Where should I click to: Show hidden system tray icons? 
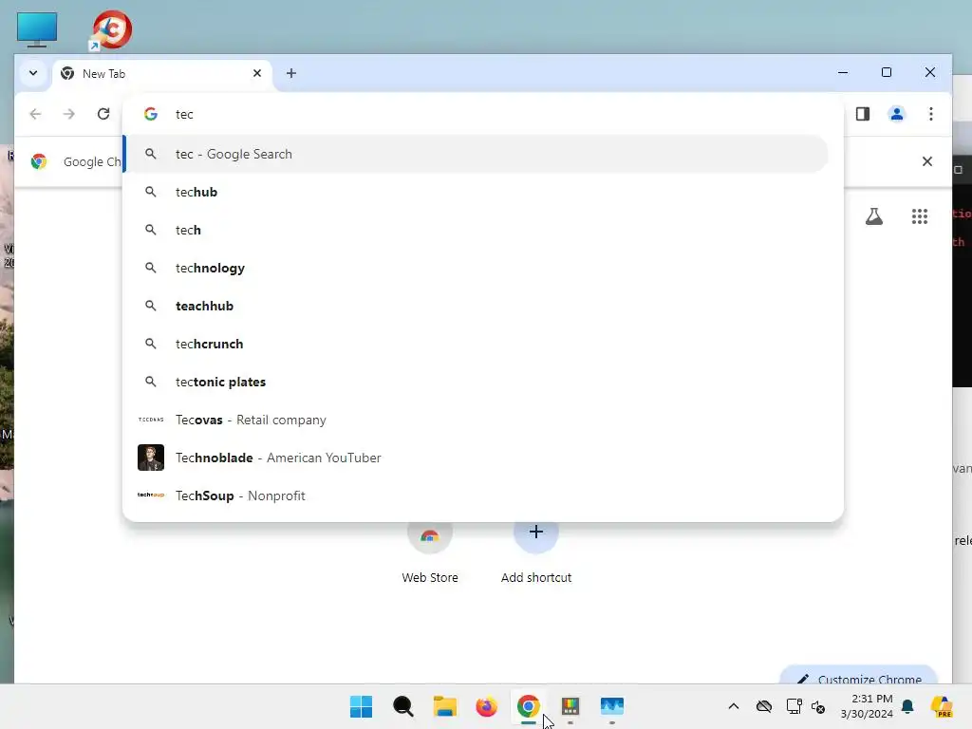click(x=734, y=706)
